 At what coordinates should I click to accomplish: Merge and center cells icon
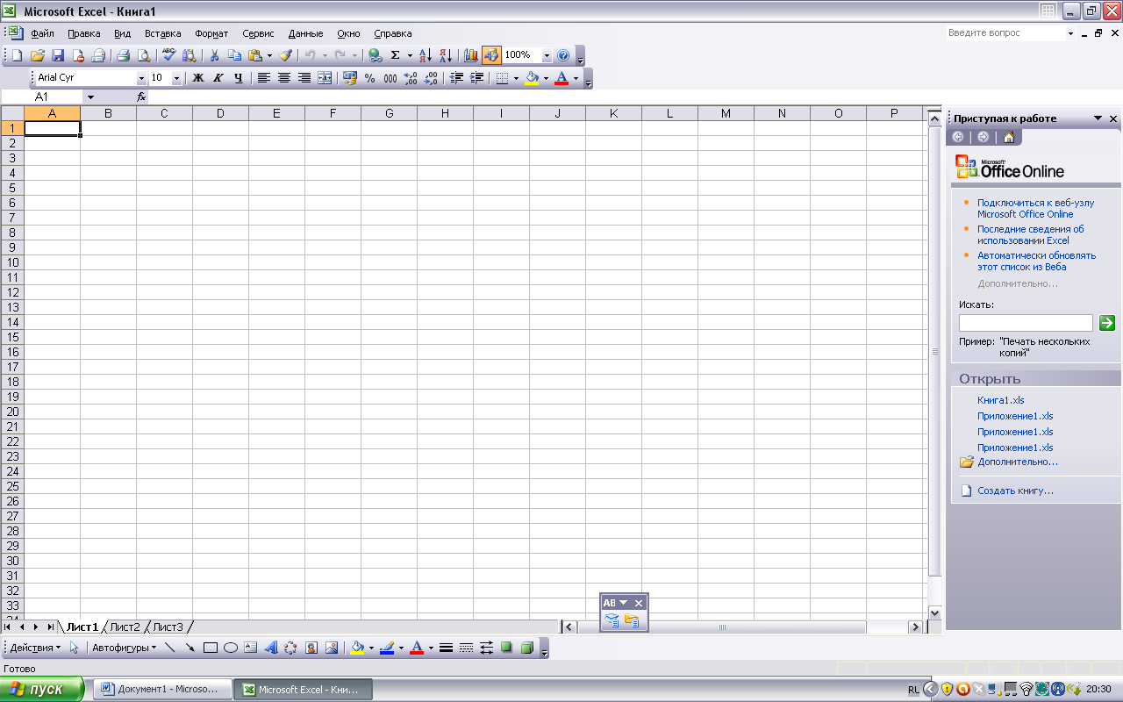[325, 78]
